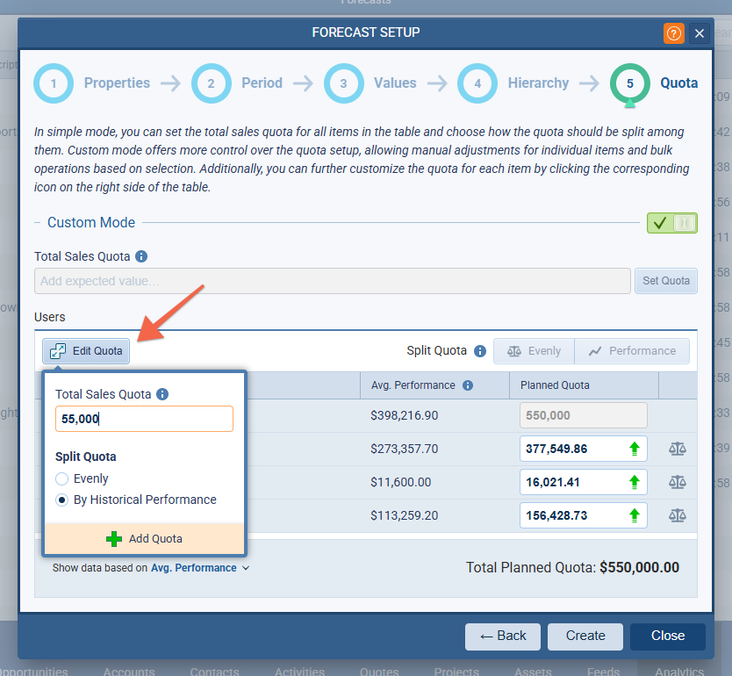732x676 pixels.
Task: Click info icon beside Avg. Performance column header
Action: 468,385
